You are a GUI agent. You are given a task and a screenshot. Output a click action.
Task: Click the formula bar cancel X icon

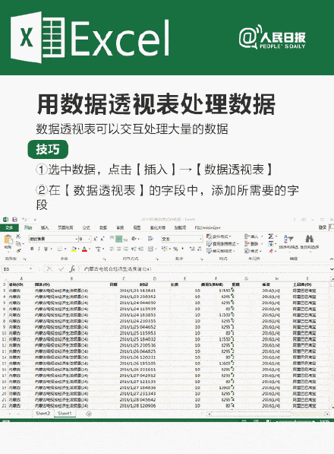pyautogui.click(x=49, y=269)
